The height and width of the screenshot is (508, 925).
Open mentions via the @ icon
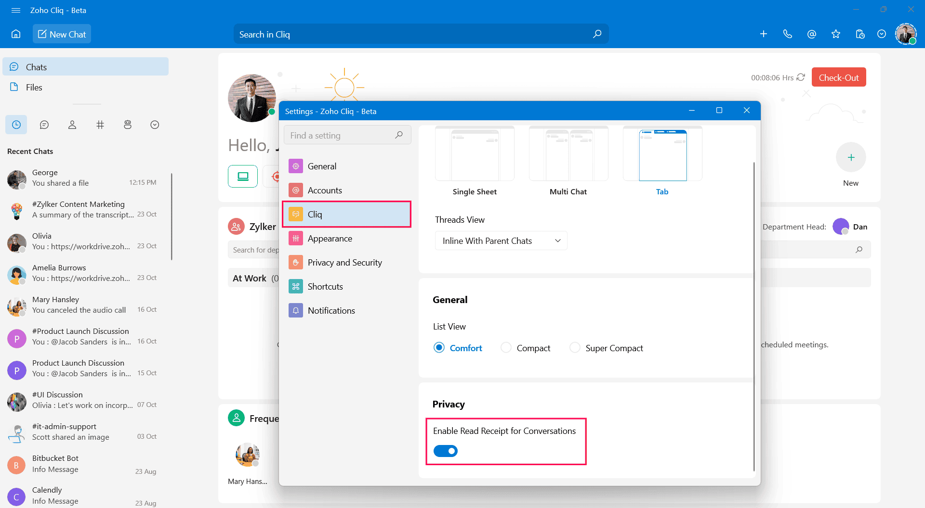pos(811,34)
